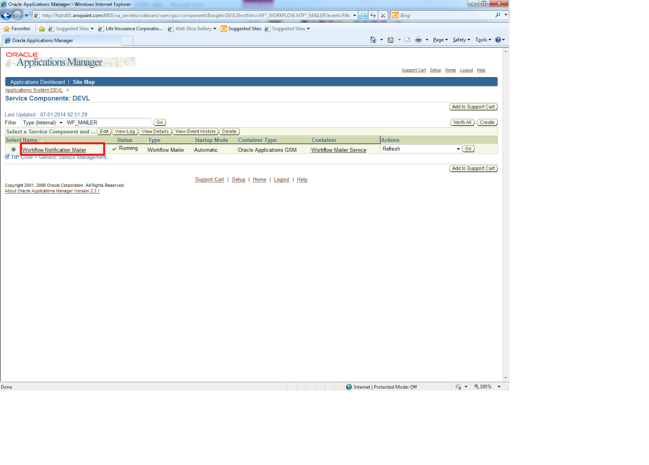Click the View Details button
This screenshot has height=465, width=649.
point(155,132)
